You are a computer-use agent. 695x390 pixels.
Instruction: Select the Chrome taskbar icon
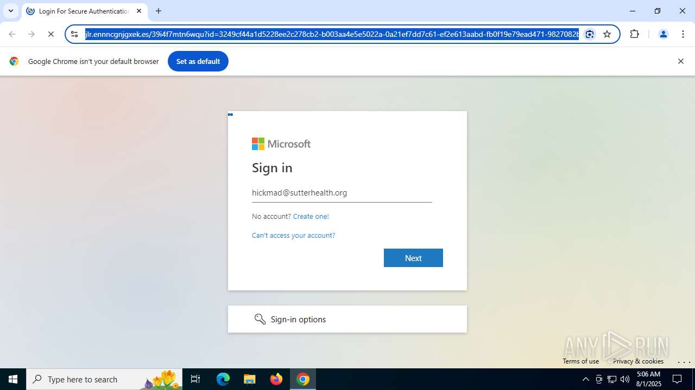(303, 379)
